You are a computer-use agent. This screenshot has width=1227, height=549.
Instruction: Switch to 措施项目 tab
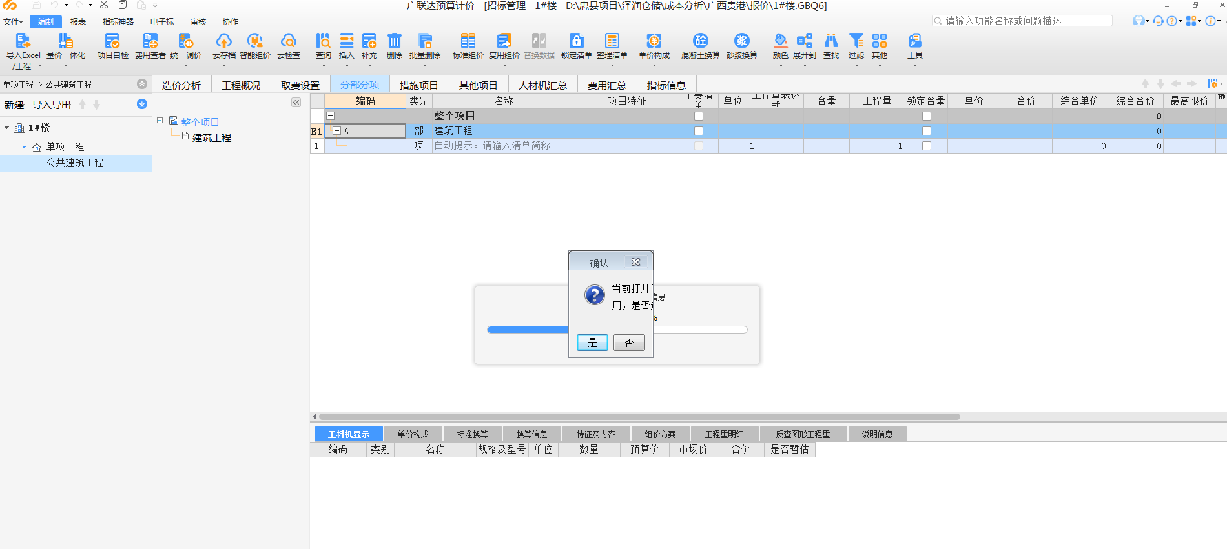click(x=418, y=85)
